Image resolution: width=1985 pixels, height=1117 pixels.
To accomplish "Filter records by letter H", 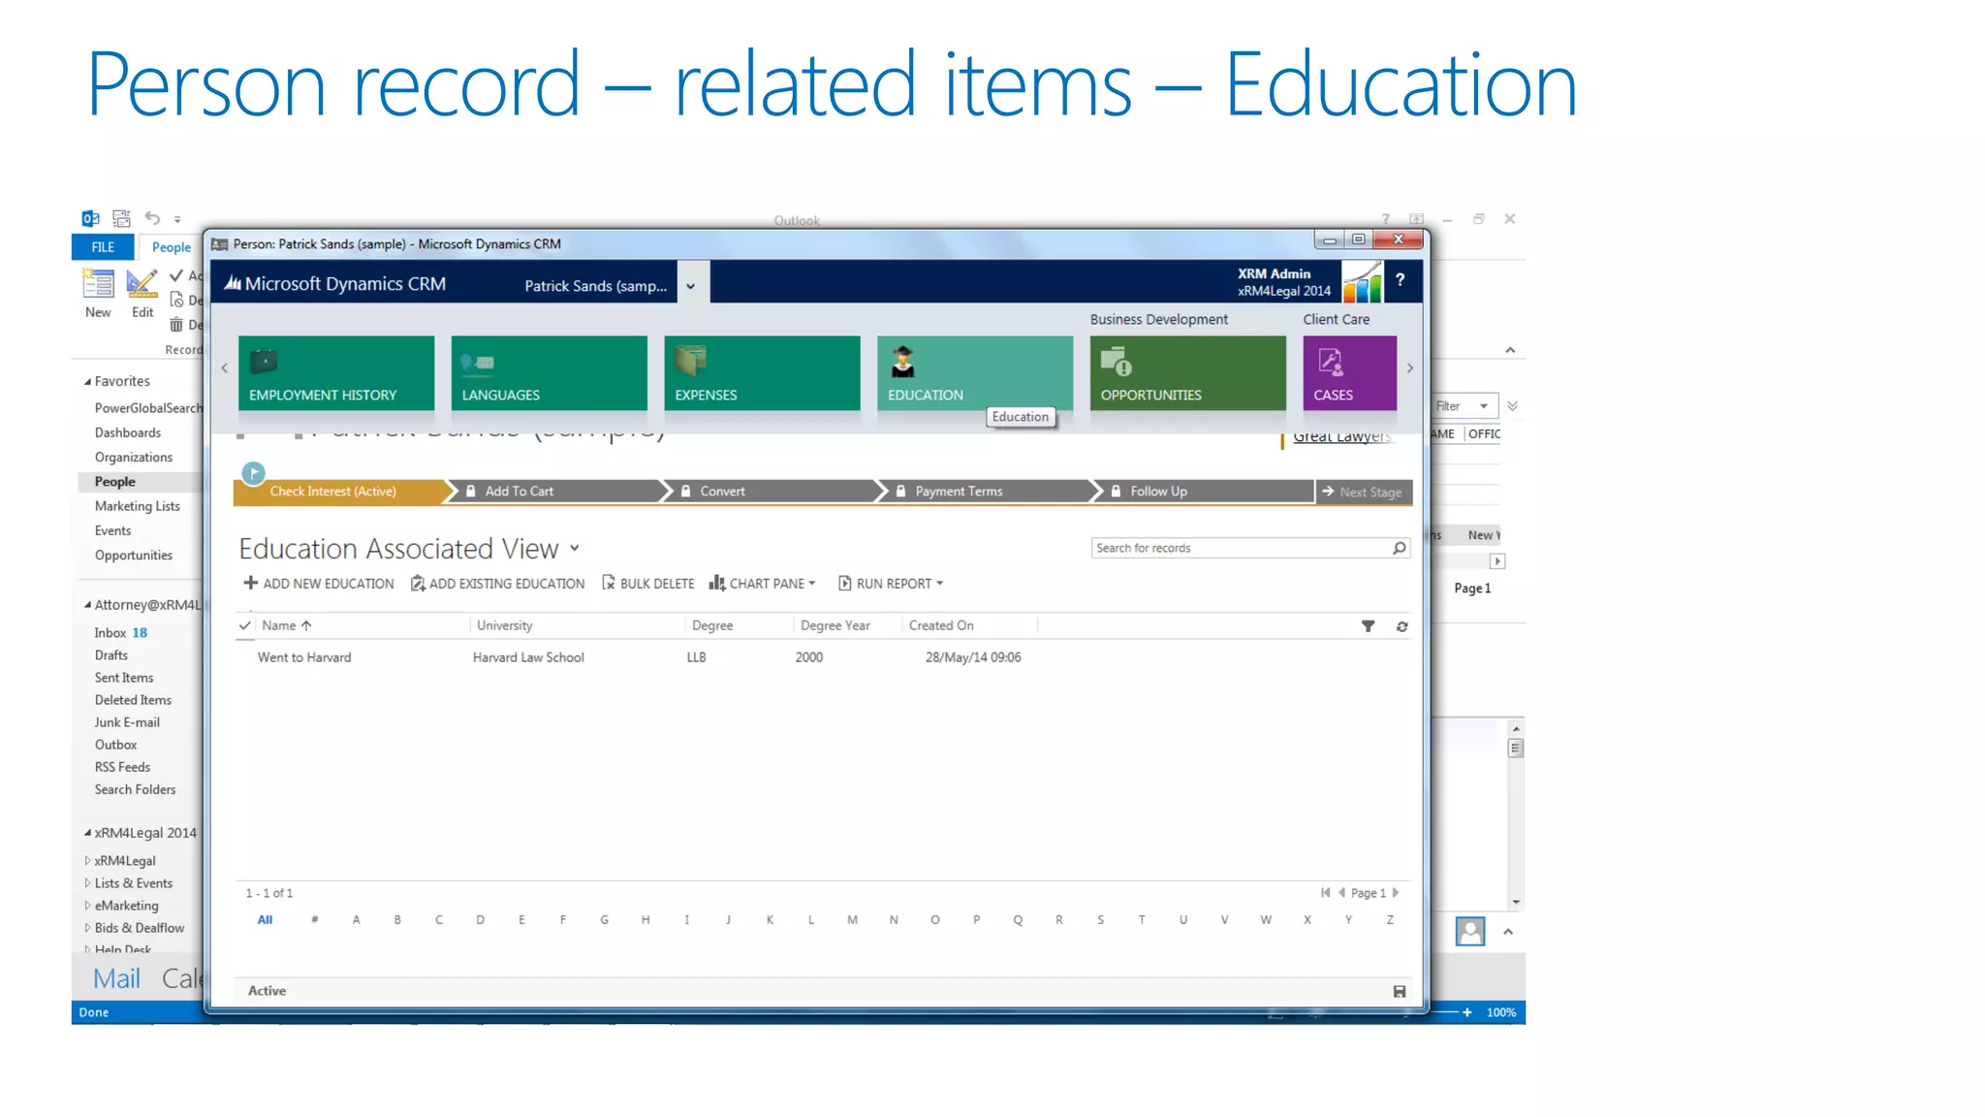I will click(646, 920).
